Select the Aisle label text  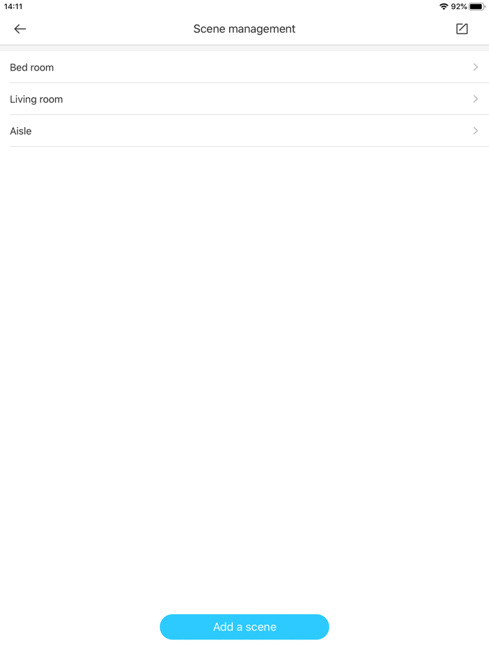[x=21, y=131]
